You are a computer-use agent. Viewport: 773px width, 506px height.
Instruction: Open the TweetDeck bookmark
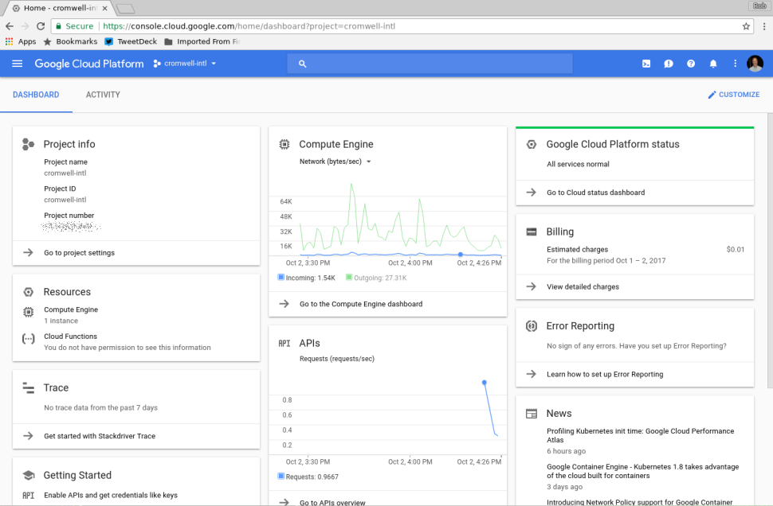click(x=131, y=41)
